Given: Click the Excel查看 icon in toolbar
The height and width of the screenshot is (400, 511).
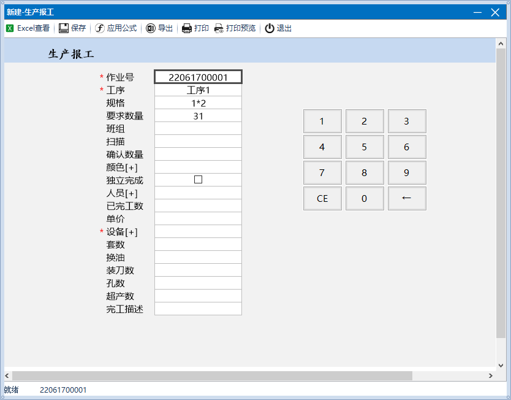Looking at the screenshot, I should (10, 28).
